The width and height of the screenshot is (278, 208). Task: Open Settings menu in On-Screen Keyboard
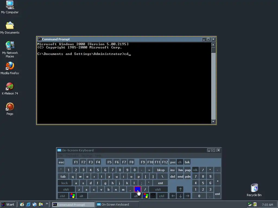(x=87, y=155)
